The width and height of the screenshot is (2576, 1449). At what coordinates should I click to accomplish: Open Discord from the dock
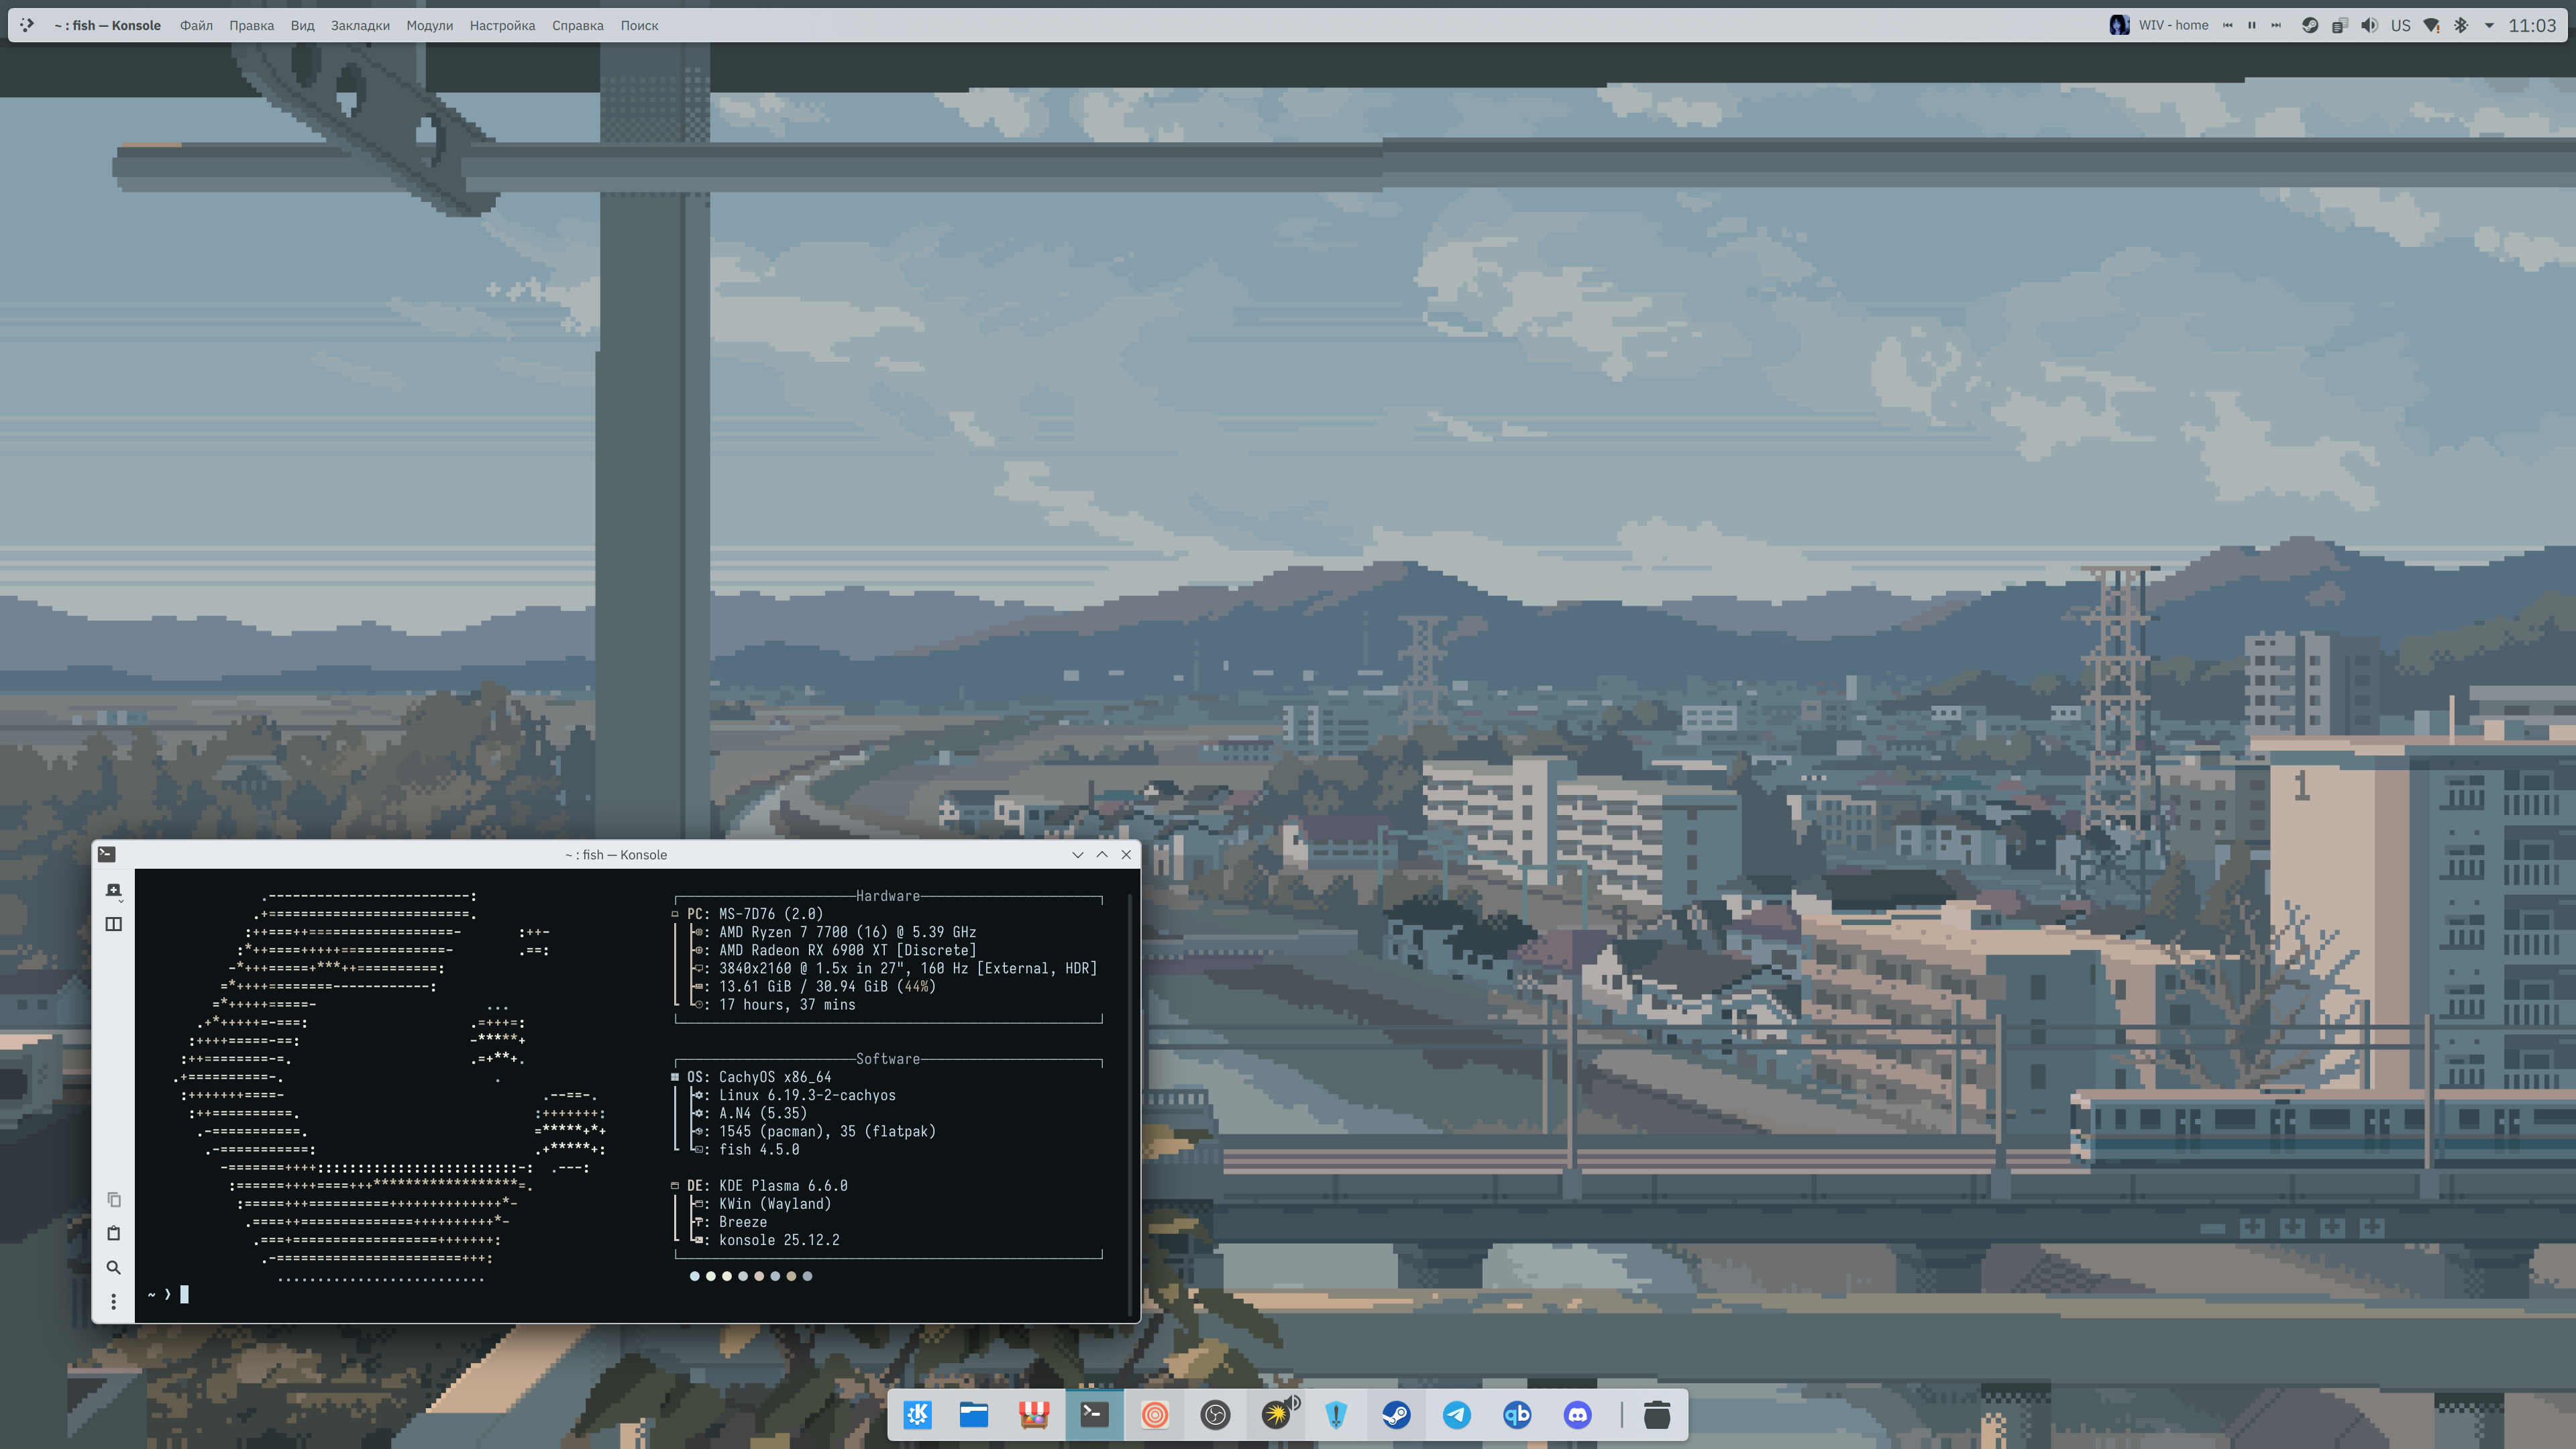[x=1577, y=1414]
